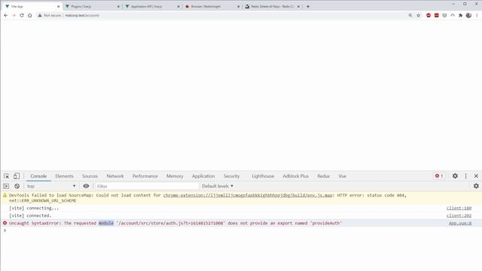The width and height of the screenshot is (482, 271).
Task: Close the Browser | RedisInsight tab
Action: (238, 7)
